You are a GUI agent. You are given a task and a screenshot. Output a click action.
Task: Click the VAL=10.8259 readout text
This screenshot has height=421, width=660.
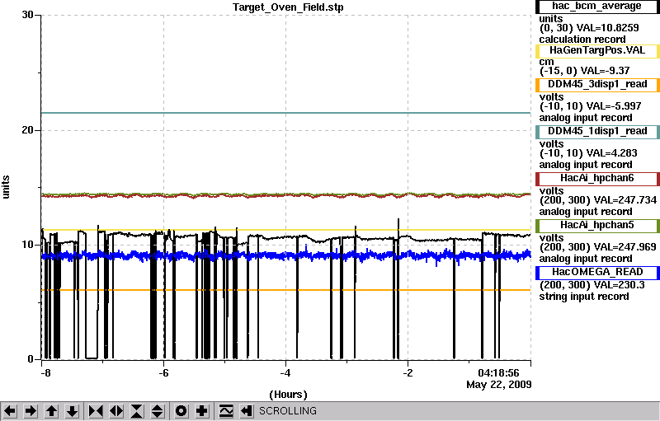click(607, 28)
